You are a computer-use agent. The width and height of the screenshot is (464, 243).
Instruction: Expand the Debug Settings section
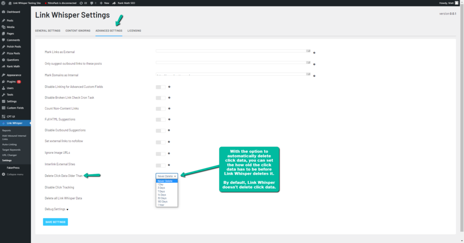click(57, 210)
